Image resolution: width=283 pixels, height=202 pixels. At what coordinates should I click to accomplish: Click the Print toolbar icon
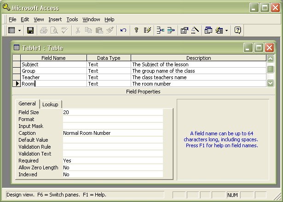pyautogui.click(x=44, y=30)
